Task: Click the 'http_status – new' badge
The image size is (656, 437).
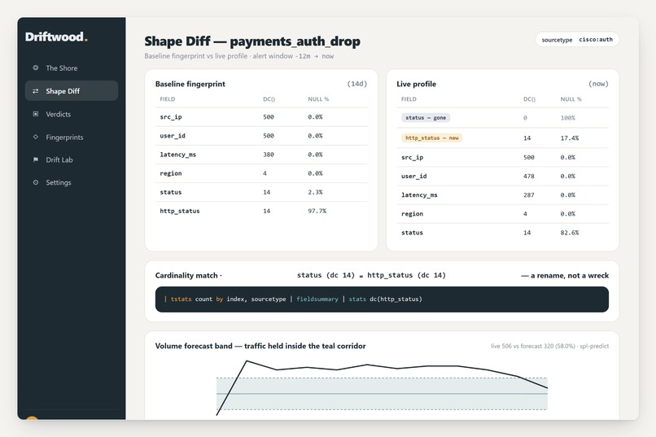Action: [431, 138]
